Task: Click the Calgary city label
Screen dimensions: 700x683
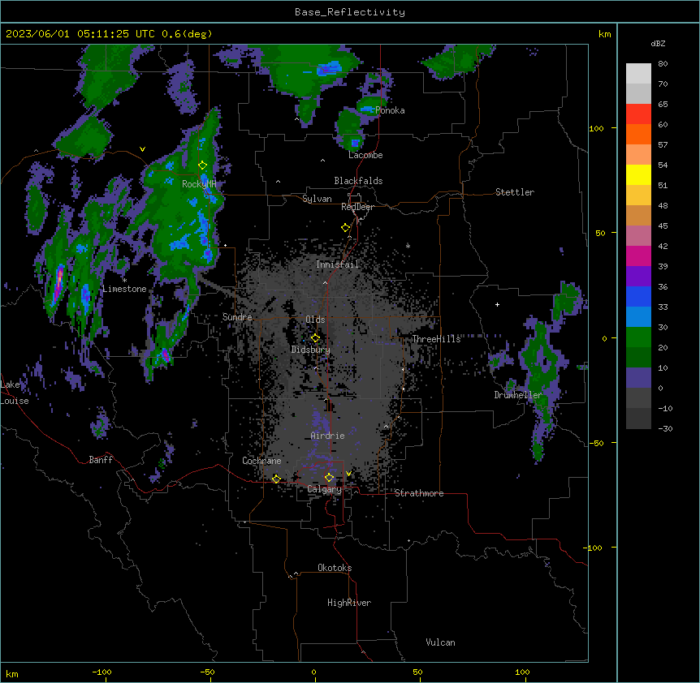Action: coord(324,489)
